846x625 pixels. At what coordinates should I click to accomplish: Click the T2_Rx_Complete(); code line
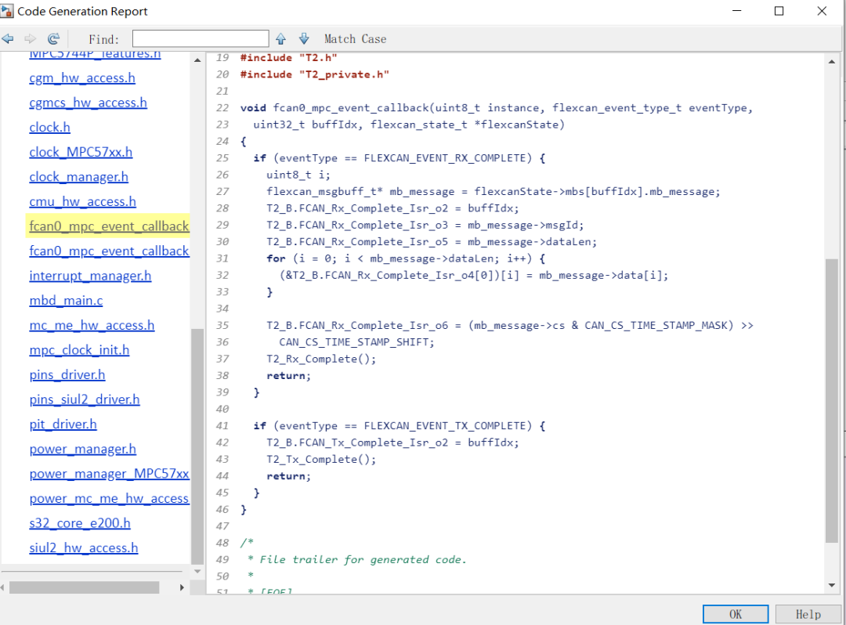(x=321, y=359)
